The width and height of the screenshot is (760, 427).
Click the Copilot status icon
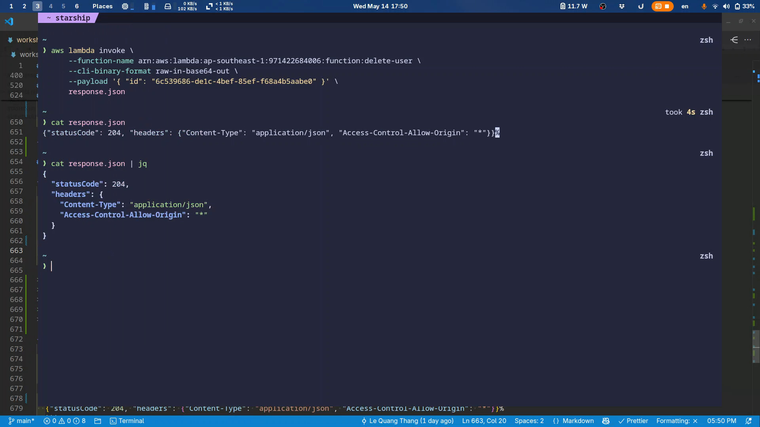tap(606, 421)
